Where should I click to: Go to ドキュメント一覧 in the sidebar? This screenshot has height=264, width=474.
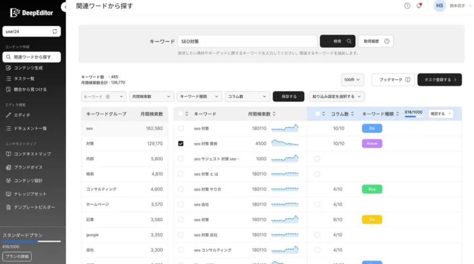click(x=30, y=128)
